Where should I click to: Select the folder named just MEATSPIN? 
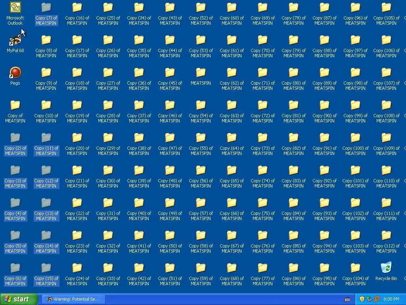201,76
